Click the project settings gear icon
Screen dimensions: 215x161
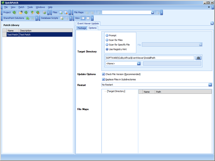(44, 12)
